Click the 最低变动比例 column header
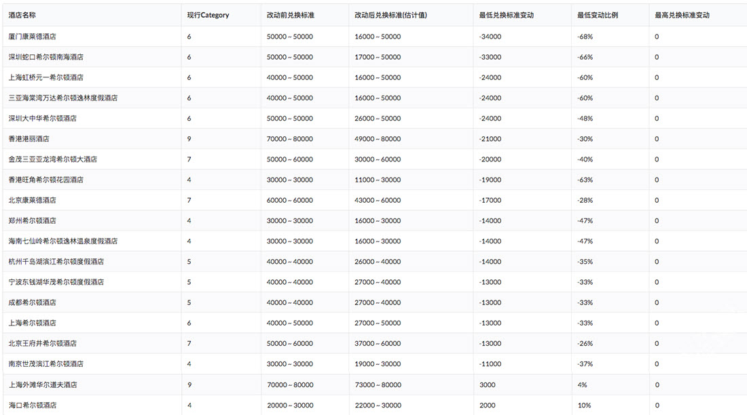Image resolution: width=747 pixels, height=415 pixels. [x=598, y=15]
